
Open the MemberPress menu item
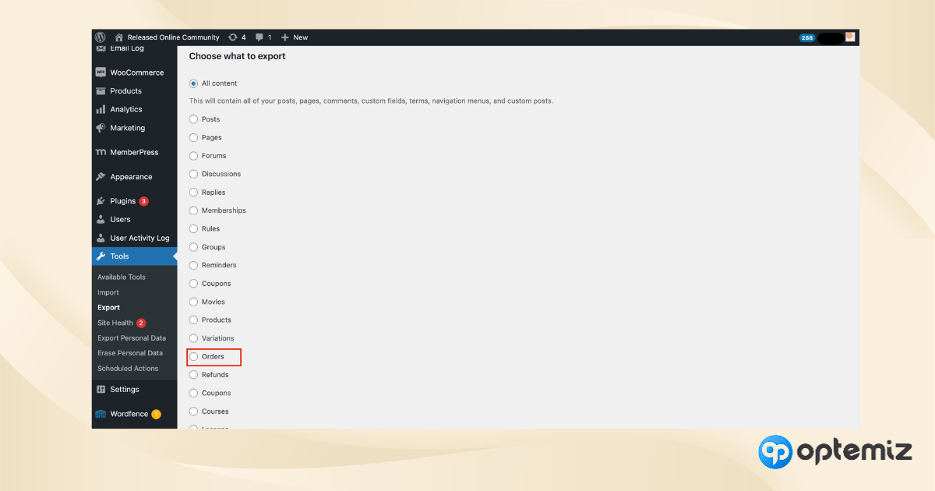[x=134, y=153]
